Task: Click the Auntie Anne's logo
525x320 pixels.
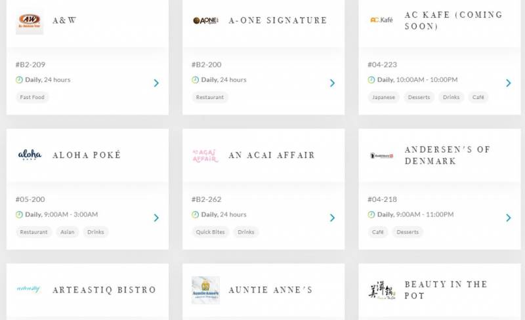Action: click(x=205, y=290)
